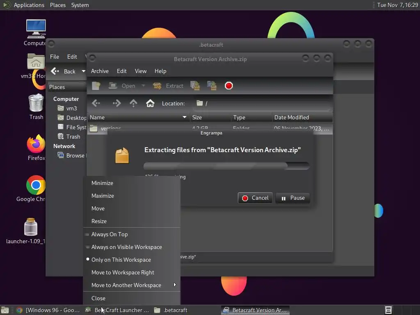The height and width of the screenshot is (315, 420).
Task: Choose Move from the context menu
Action: (132, 208)
